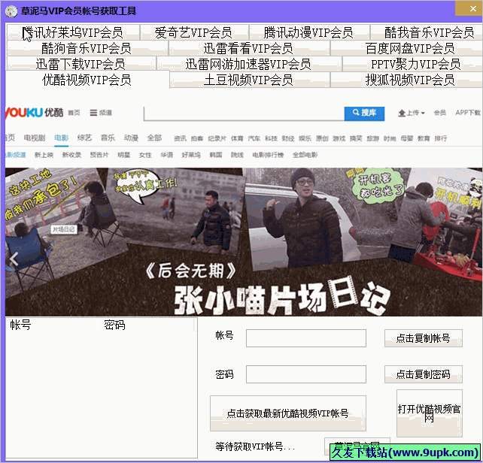483x463 pixels.
Task: Switch to the 酷狗音乐VIP会员 tab
Action: click(x=87, y=48)
